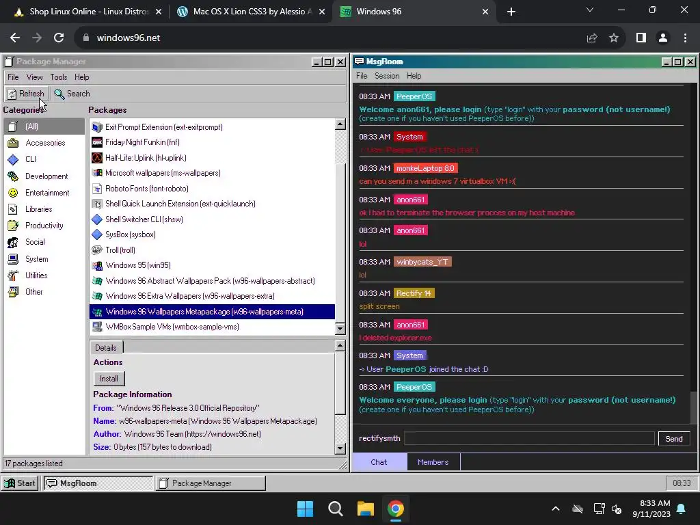Image resolution: width=700 pixels, height=525 pixels.
Task: Click the Windows 95 package icon
Action: point(97,266)
